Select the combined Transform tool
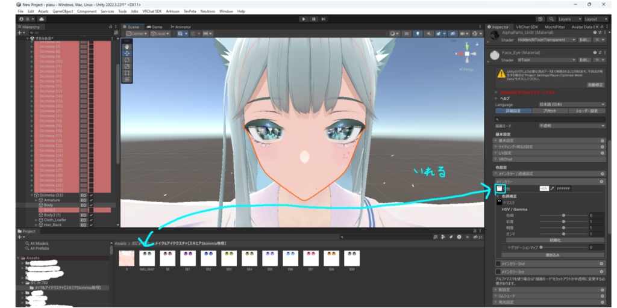This screenshot has height=308, width=617. (127, 79)
